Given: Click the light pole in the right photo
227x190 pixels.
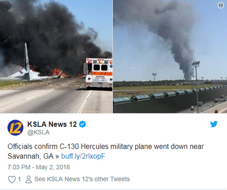Looking at the screenshot, I should [x=196, y=87].
